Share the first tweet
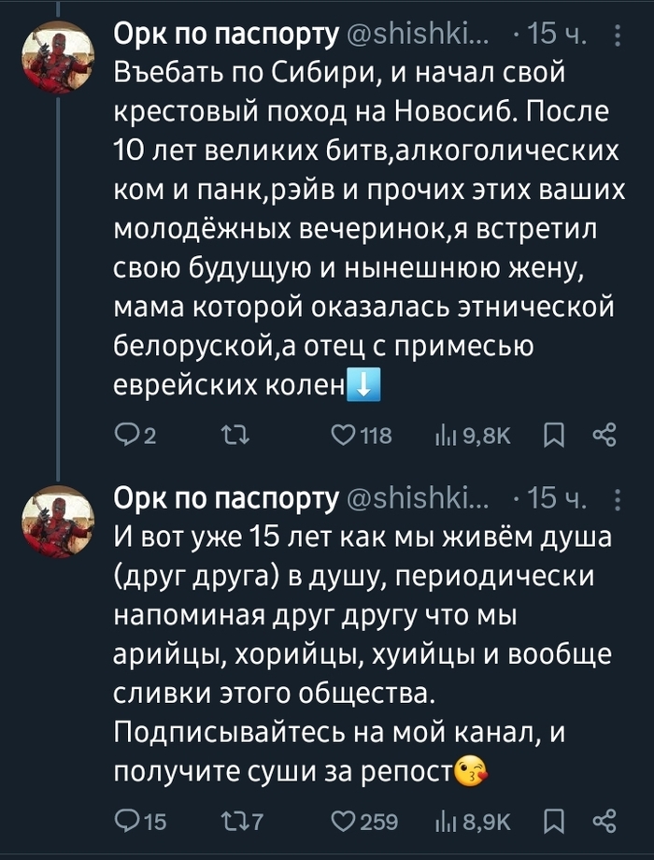The width and height of the screenshot is (654, 860). coord(604,434)
